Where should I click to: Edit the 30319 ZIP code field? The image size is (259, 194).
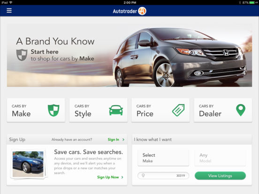coord(163,176)
